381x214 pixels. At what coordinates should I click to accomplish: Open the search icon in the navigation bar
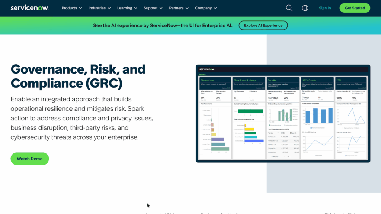[289, 8]
